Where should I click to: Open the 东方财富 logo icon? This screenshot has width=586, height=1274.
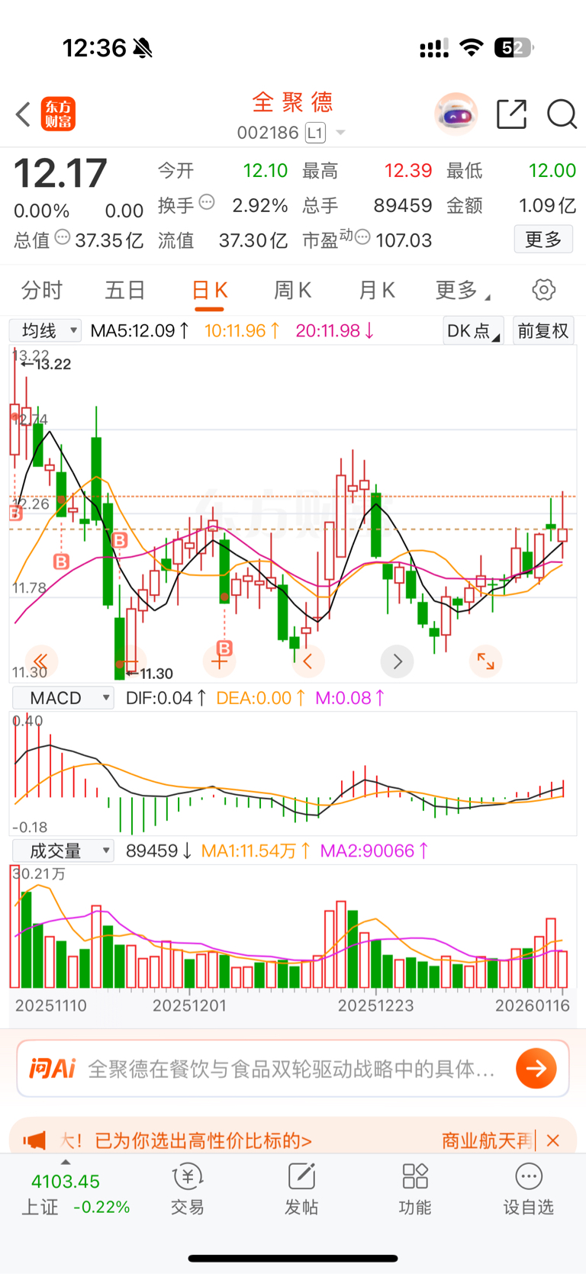58,114
